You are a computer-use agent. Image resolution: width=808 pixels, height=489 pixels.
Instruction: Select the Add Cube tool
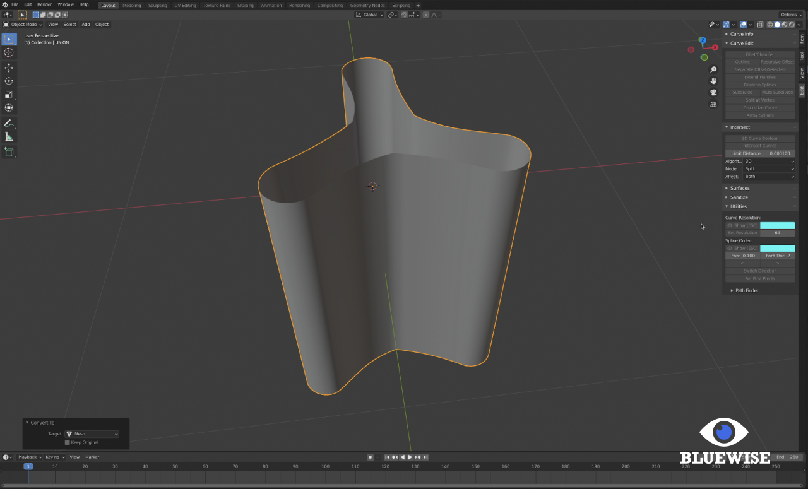pos(9,151)
